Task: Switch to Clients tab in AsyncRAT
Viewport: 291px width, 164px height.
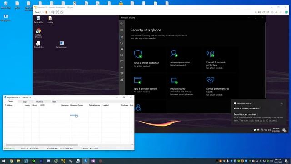Action: coord(10,101)
